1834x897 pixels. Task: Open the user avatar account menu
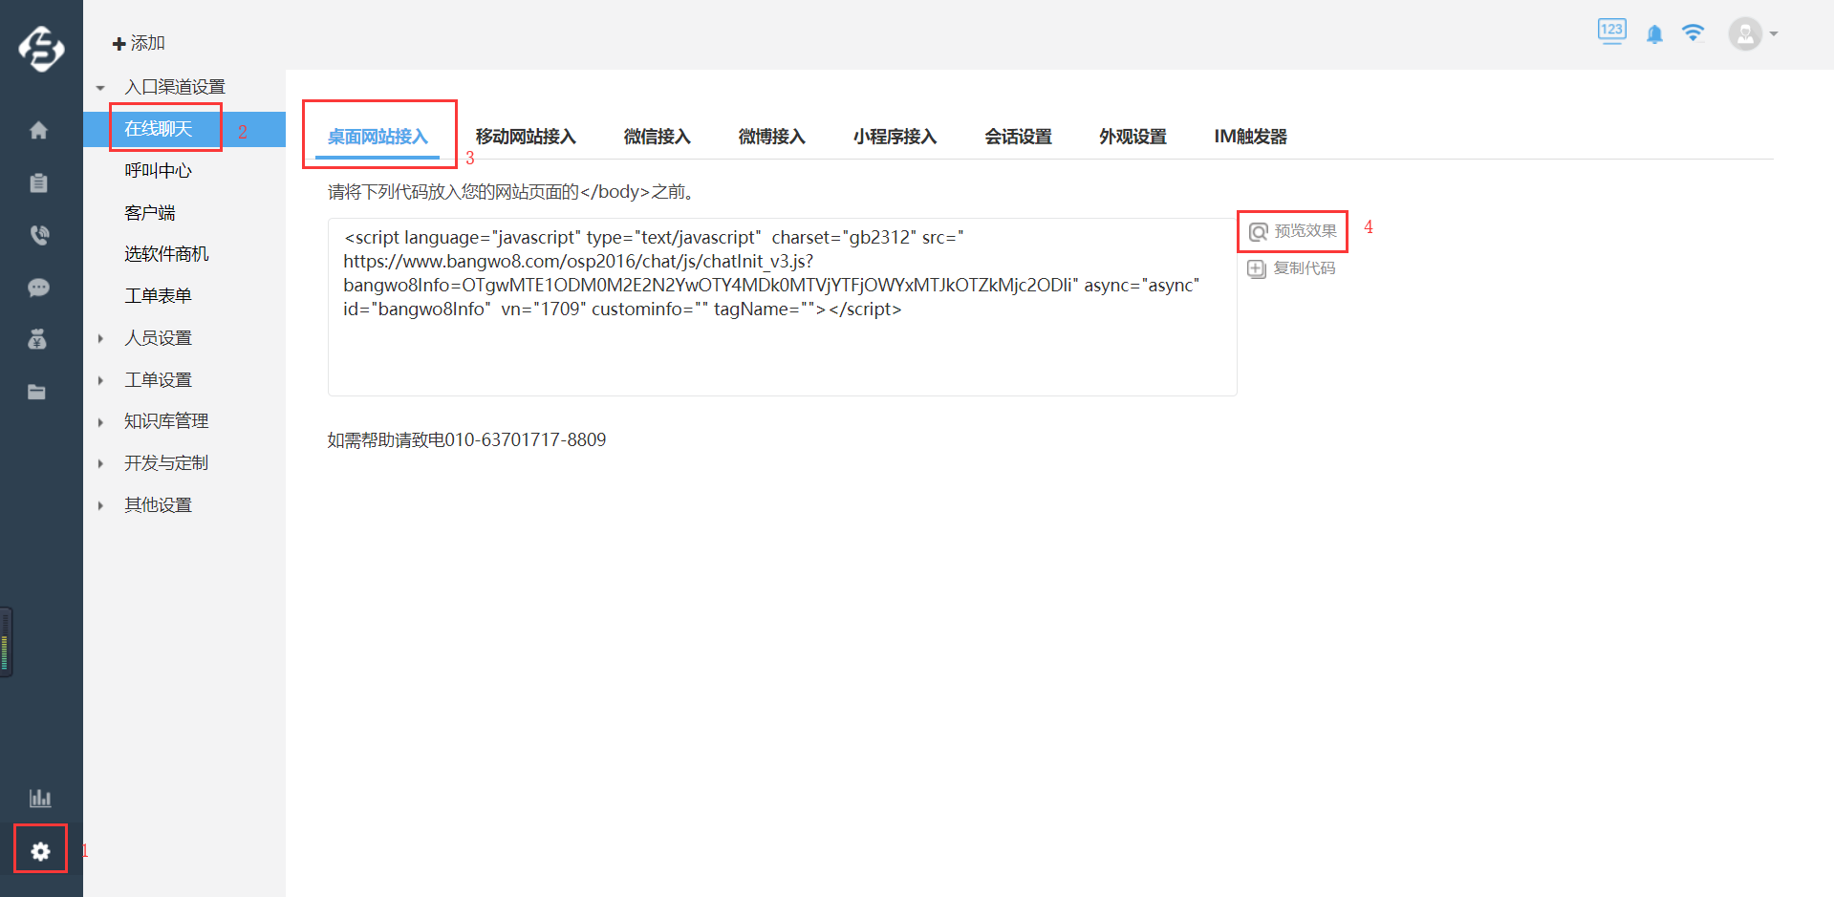coord(1753,34)
